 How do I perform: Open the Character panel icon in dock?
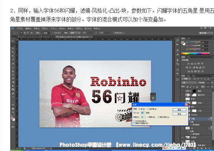coord(178,70)
